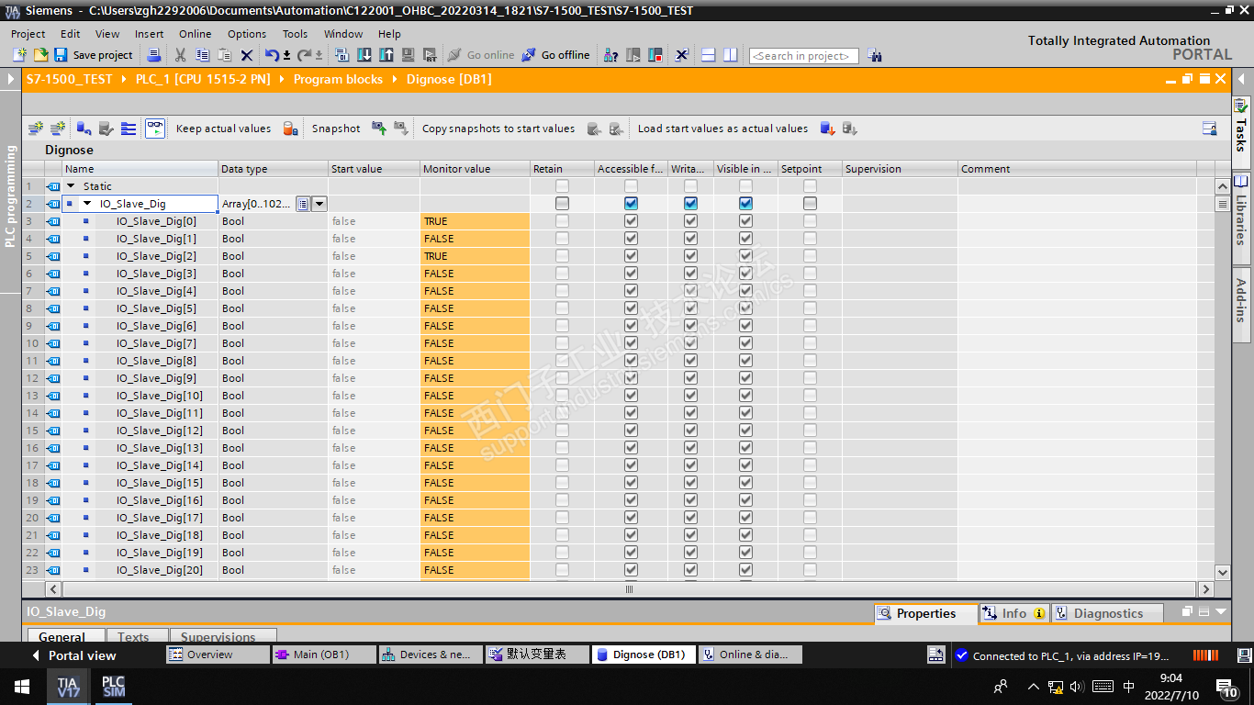
Task: Switch to the Info tab
Action: point(1013,613)
